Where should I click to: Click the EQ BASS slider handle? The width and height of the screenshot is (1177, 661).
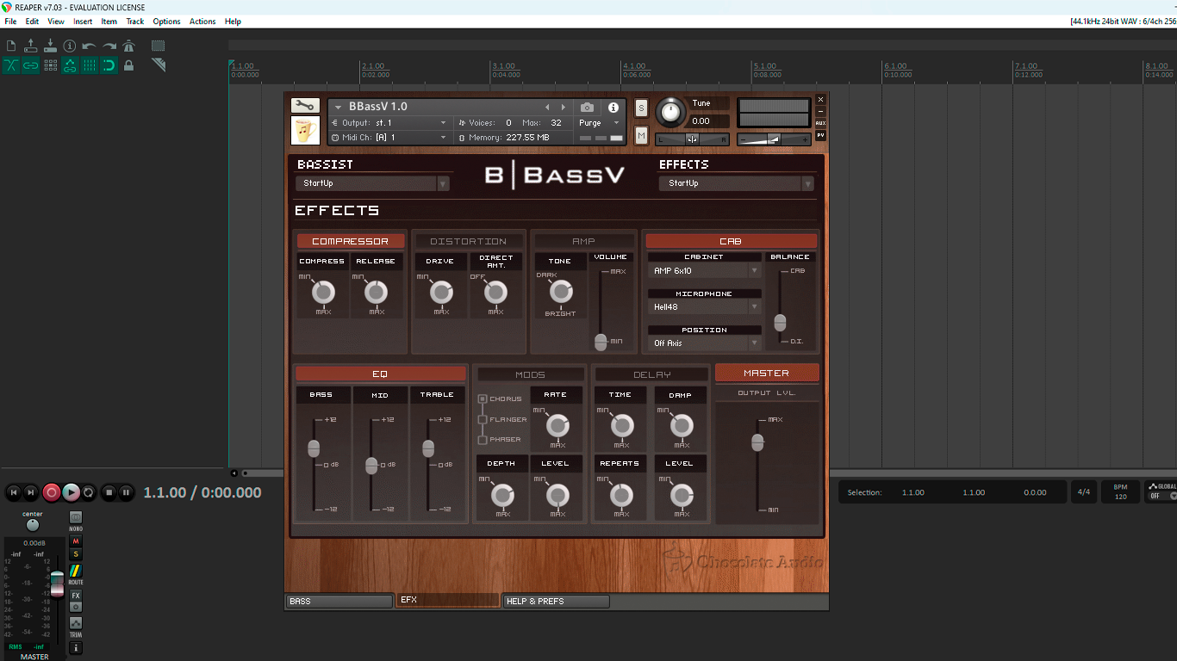(314, 448)
